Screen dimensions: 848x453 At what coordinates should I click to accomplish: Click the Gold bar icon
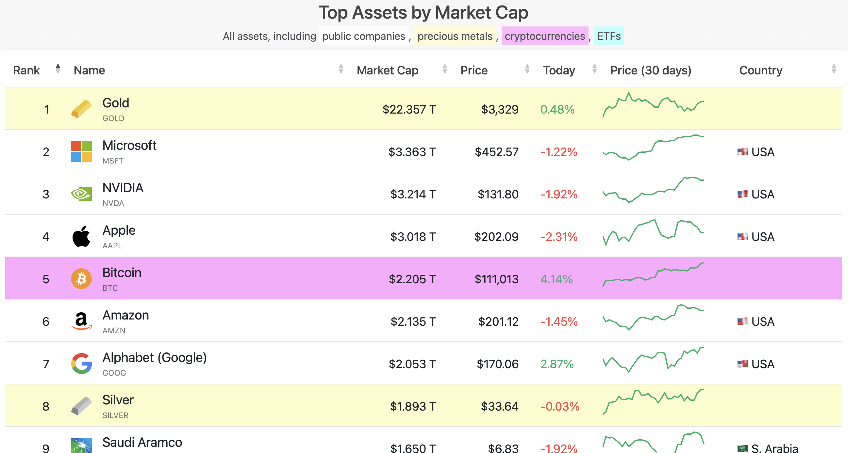(x=81, y=109)
